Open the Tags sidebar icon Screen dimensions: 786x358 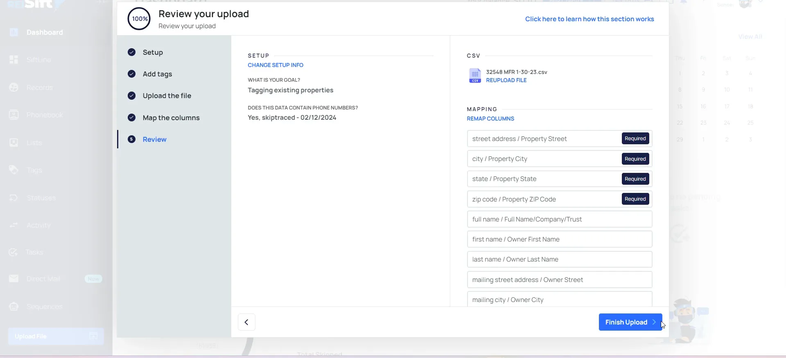(x=14, y=170)
